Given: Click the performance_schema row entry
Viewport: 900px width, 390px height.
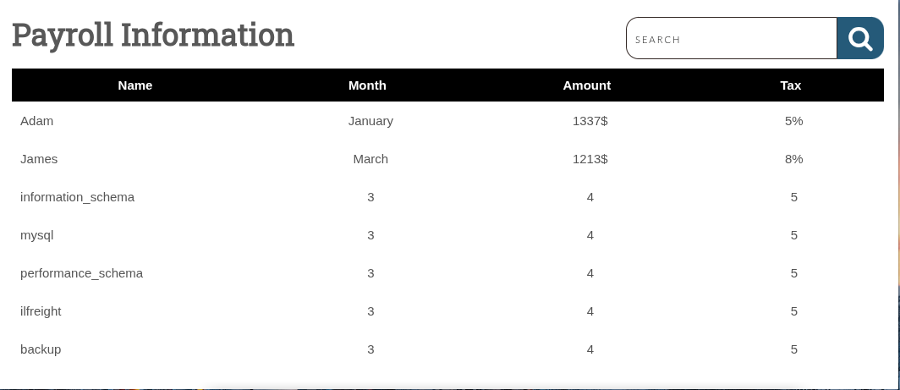Looking at the screenshot, I should 82,273.
